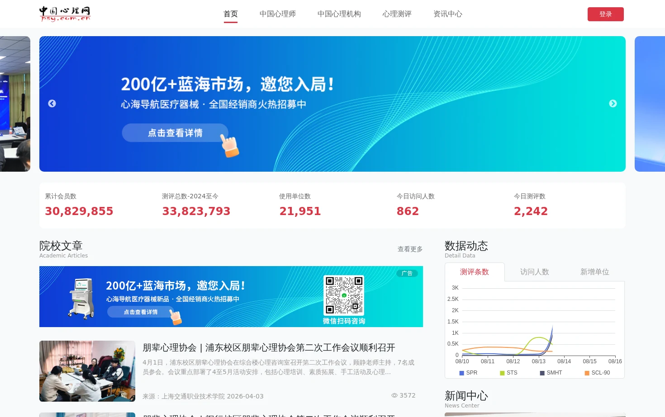The width and height of the screenshot is (665, 417).
Task: Open article 浦东校区朋辈心理协会第二次工作会议顺利召开
Action: 269,347
